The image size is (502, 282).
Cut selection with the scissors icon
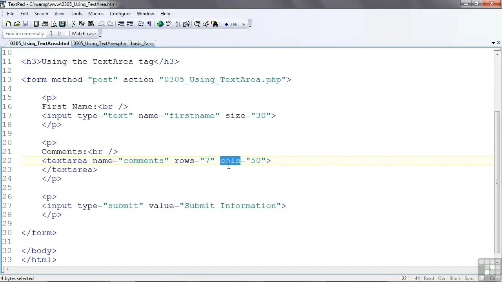pyautogui.click(x=73, y=24)
